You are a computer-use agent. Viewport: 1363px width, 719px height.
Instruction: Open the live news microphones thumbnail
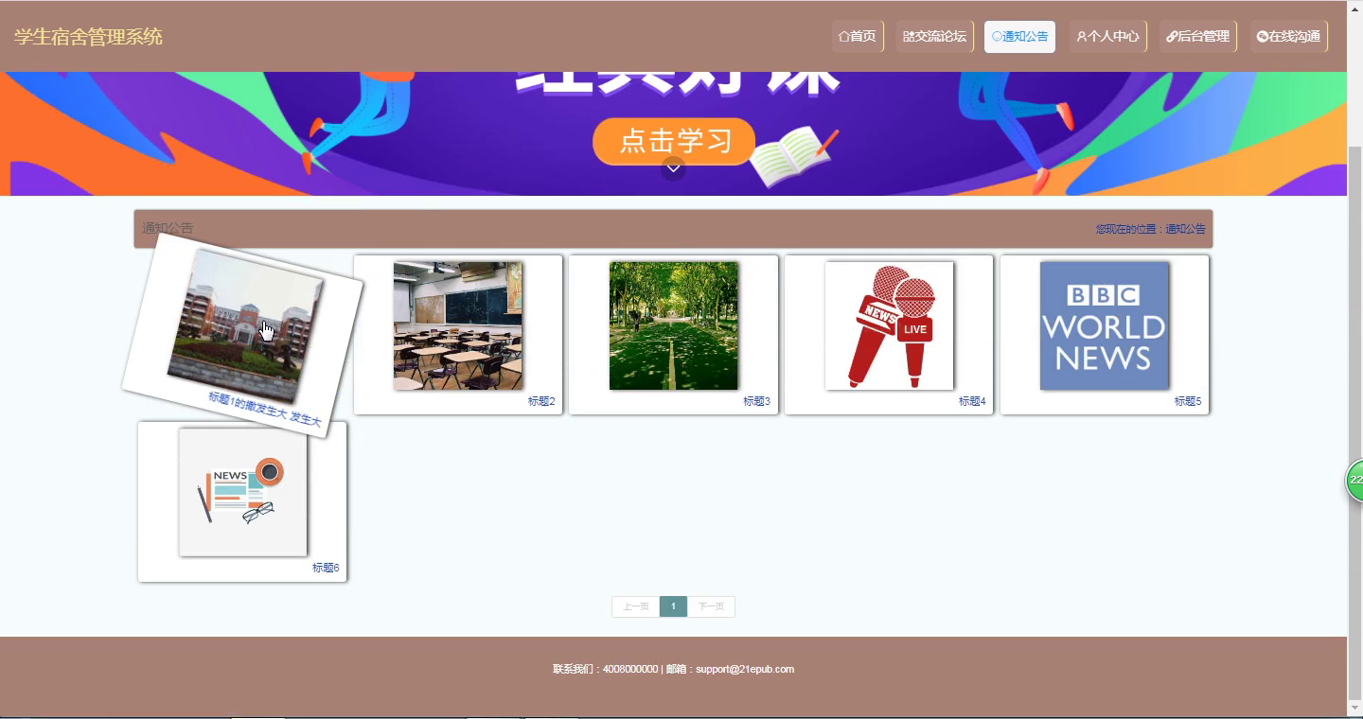pyautogui.click(x=890, y=325)
